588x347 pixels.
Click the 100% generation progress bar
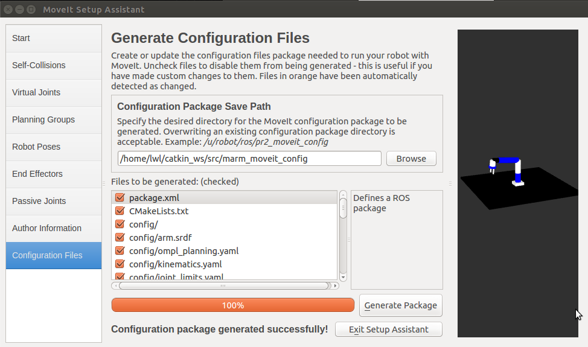232,305
